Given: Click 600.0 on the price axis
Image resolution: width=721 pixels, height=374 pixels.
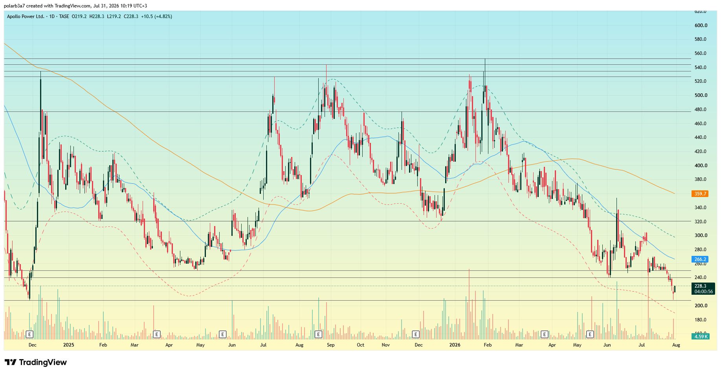Looking at the screenshot, I should click(701, 26).
